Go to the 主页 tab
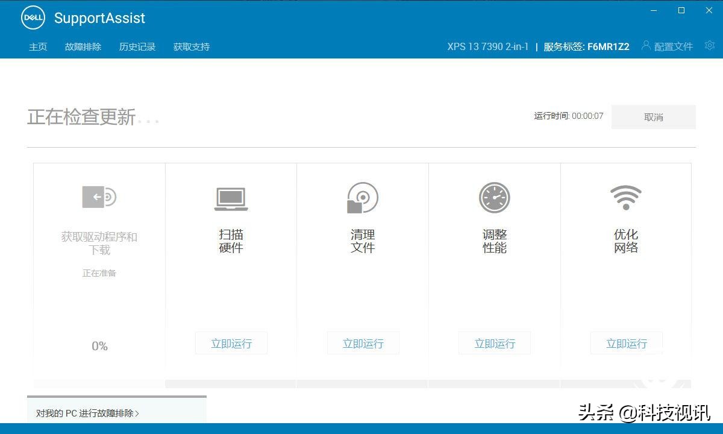 click(37, 46)
